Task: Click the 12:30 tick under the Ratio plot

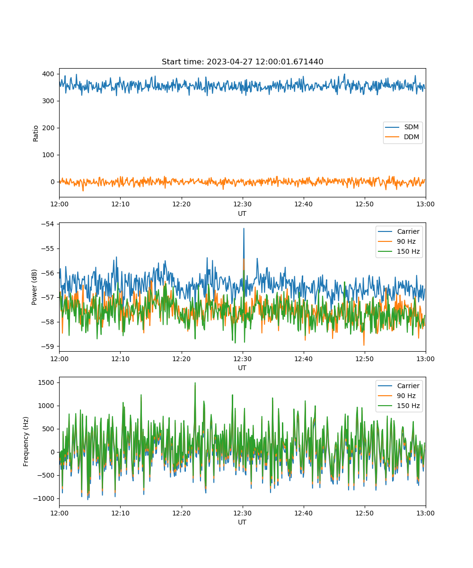Action: pyautogui.click(x=242, y=204)
